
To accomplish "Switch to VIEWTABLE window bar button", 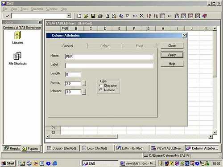I will [167, 148].
